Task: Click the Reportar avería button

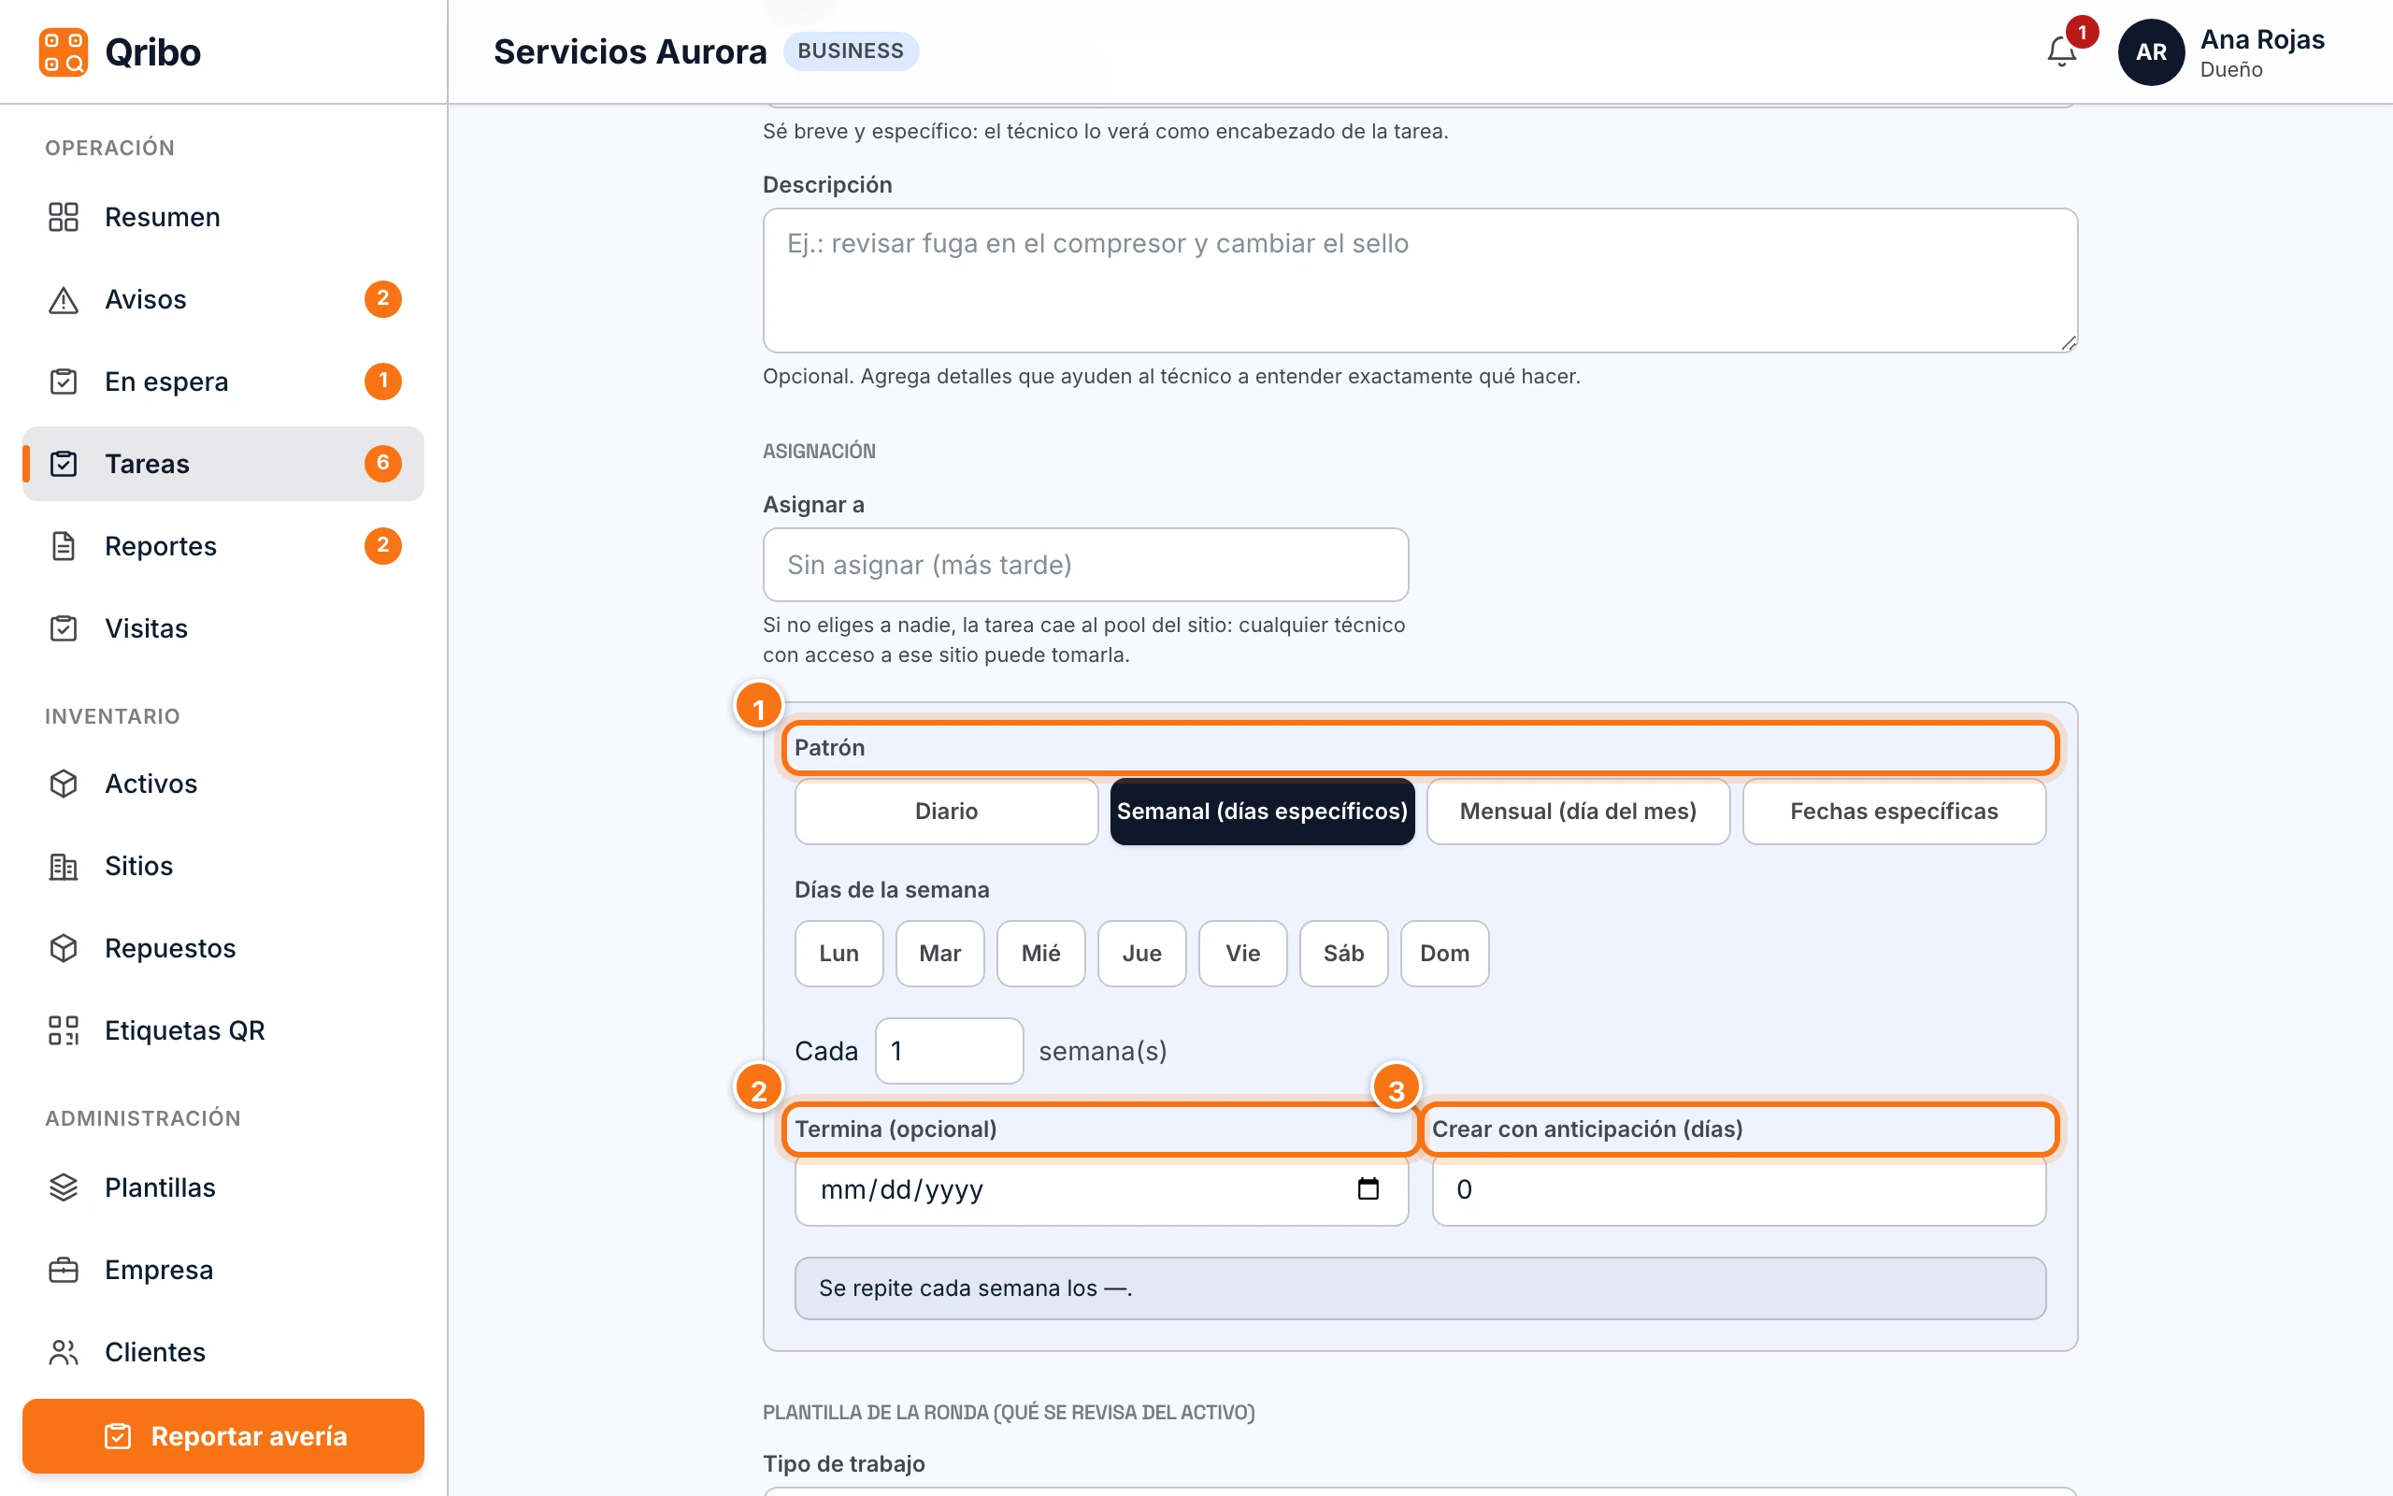Action: tap(223, 1435)
